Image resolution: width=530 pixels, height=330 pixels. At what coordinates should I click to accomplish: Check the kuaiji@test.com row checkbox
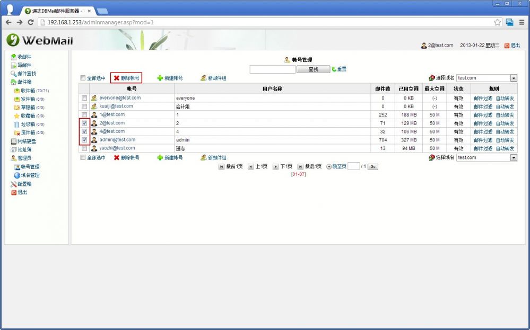[x=84, y=106]
